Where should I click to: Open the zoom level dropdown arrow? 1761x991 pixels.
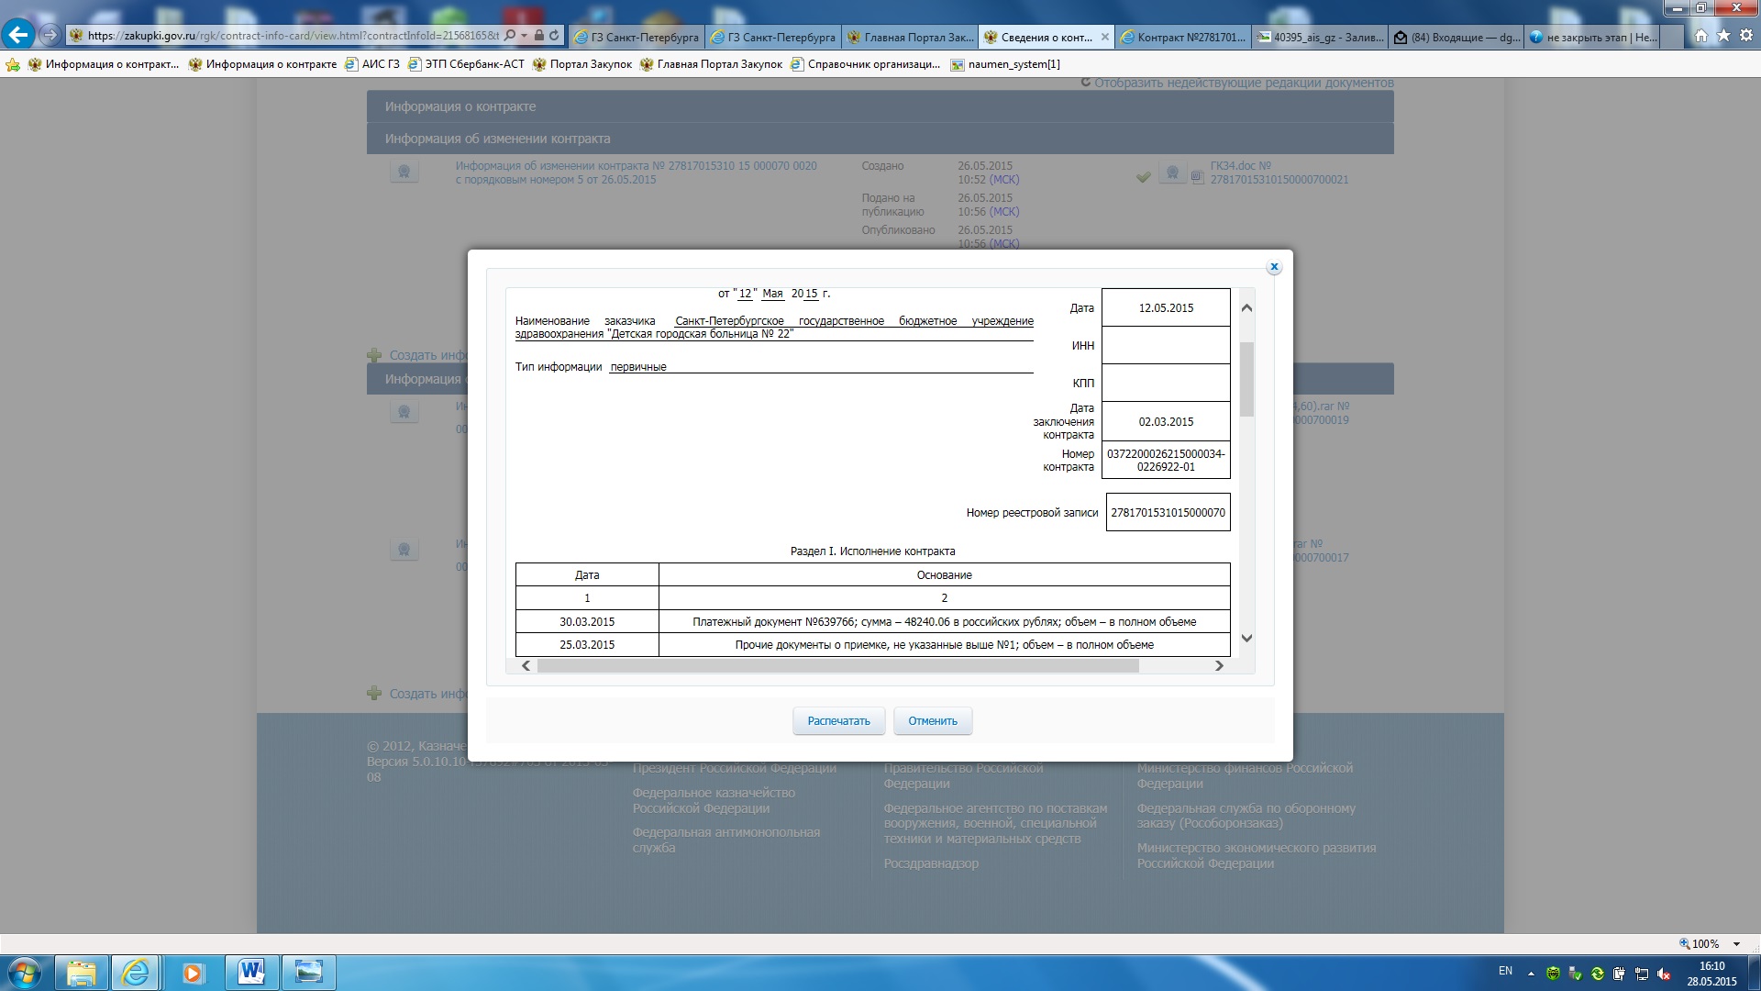[x=1736, y=944]
